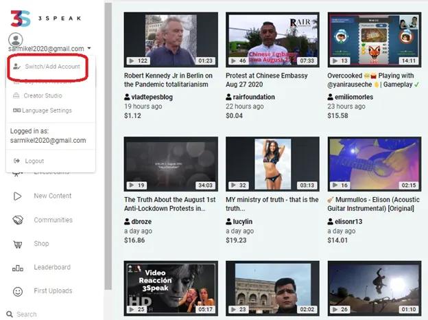Click the user icon beside emiliomorles
Screen dimensions: 428x320
[x=331, y=97]
